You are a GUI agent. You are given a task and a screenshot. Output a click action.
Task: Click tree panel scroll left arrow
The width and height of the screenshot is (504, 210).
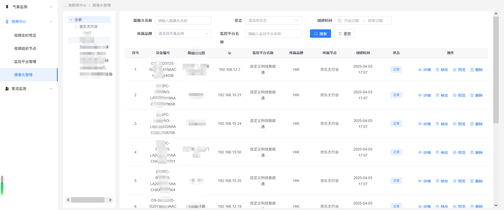click(68, 200)
